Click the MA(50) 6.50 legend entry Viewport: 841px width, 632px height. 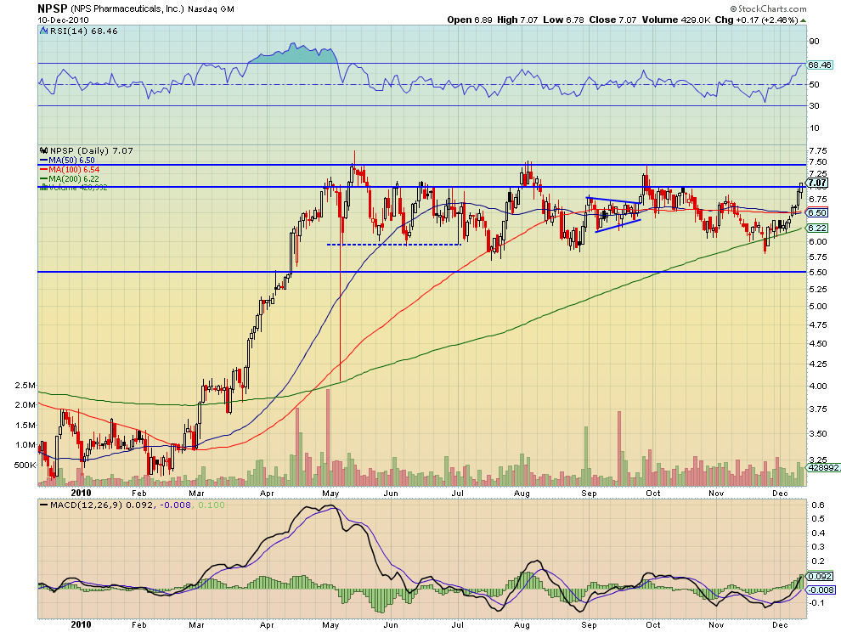coord(67,161)
